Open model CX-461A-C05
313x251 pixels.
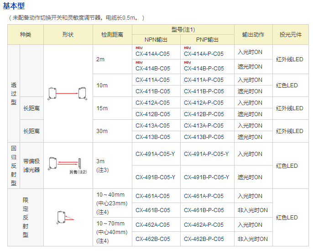tap(152, 196)
